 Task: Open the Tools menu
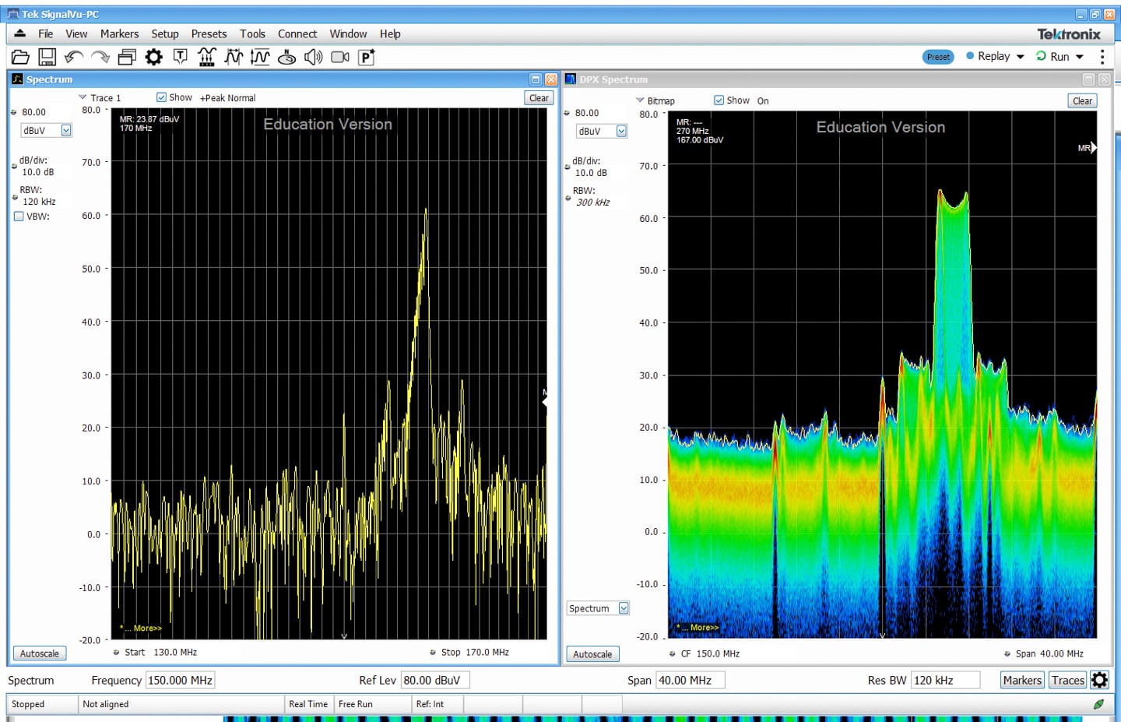click(252, 33)
